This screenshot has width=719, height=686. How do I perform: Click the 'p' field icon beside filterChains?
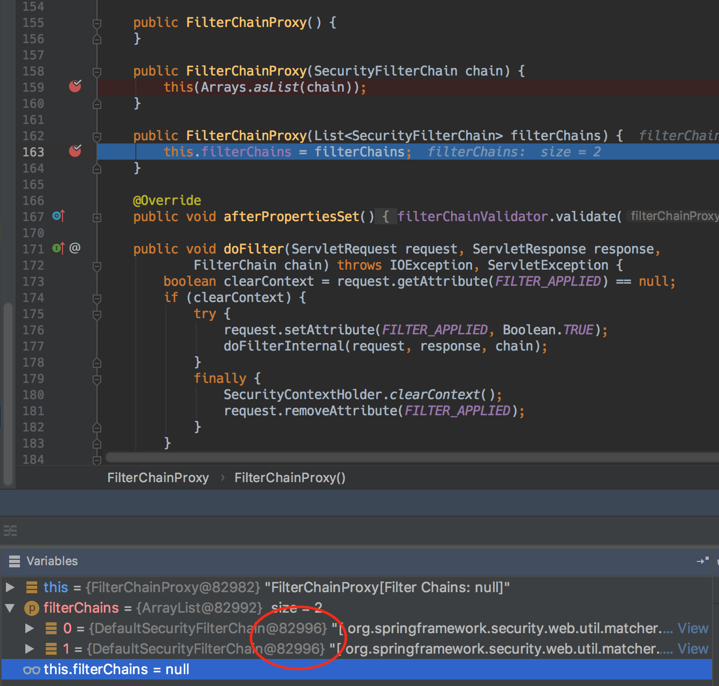32,608
